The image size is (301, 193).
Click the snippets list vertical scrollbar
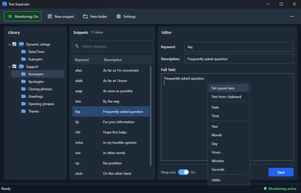click(151, 116)
